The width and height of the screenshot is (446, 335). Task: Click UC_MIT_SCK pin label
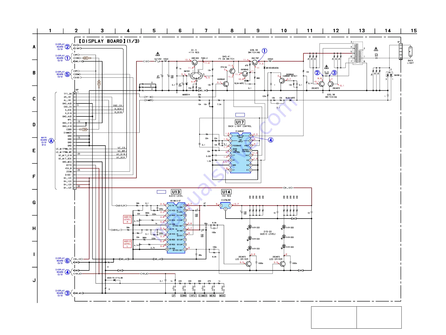(65, 159)
